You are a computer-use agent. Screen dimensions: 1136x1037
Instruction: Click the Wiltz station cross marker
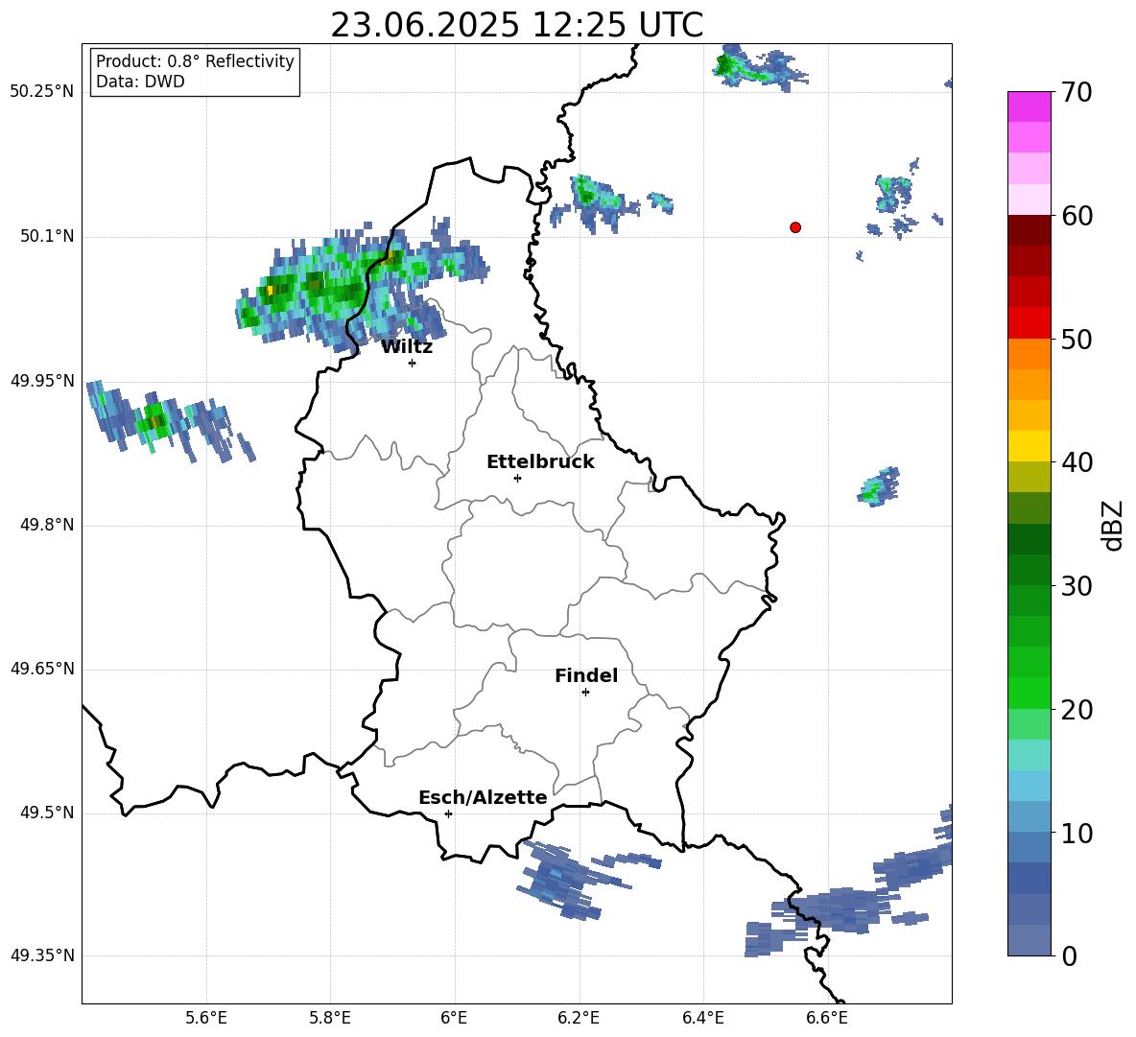[x=412, y=363]
